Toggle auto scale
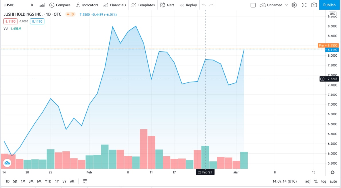The image size is (341, 188). pyautogui.click(x=333, y=181)
